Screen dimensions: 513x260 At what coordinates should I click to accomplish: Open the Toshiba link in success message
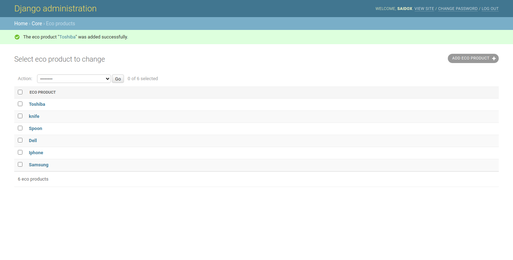click(x=67, y=37)
